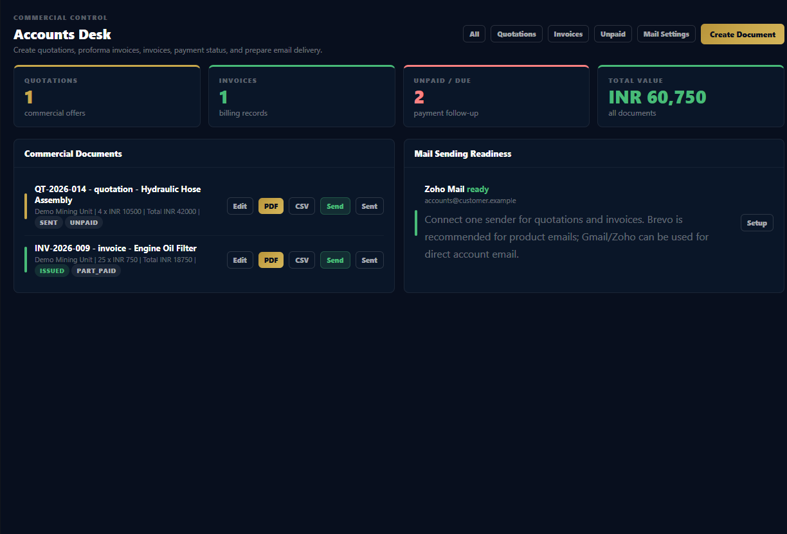
Task: Click the Accounts Desk heading
Action: pyautogui.click(x=62, y=35)
